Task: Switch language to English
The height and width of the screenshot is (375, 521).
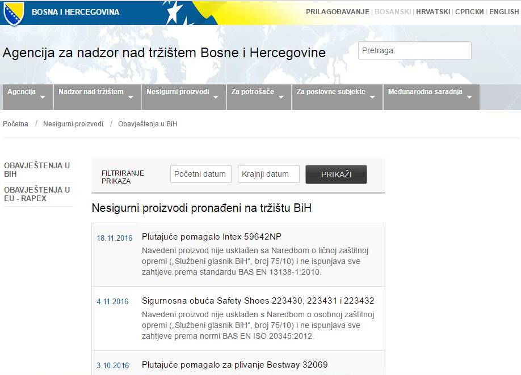Action: tap(503, 12)
